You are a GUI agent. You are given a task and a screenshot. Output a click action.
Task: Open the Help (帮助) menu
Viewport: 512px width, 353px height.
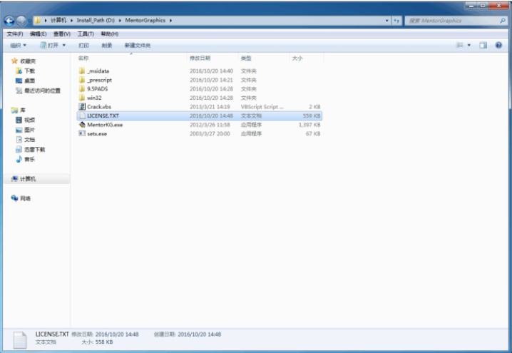pyautogui.click(x=109, y=34)
